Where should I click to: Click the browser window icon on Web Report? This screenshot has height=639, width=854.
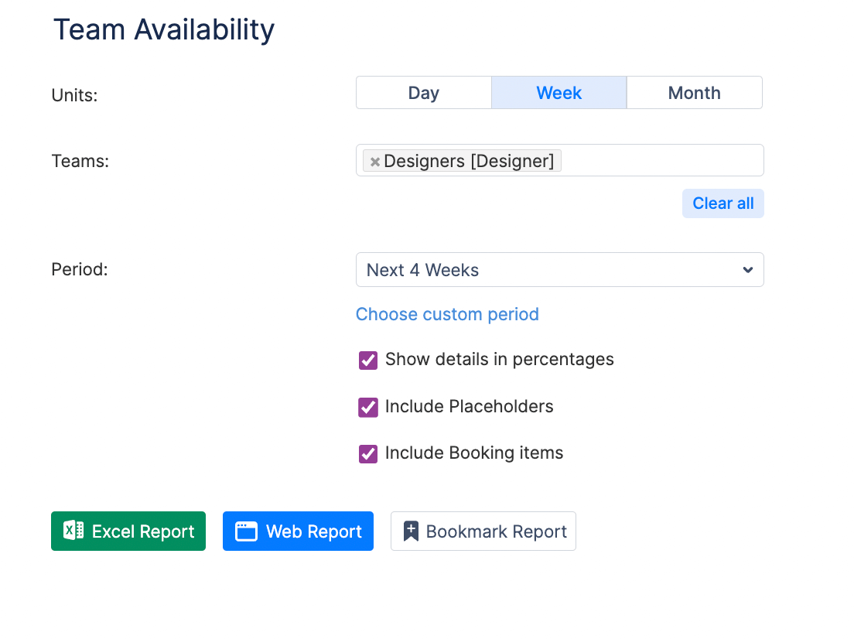pos(246,531)
